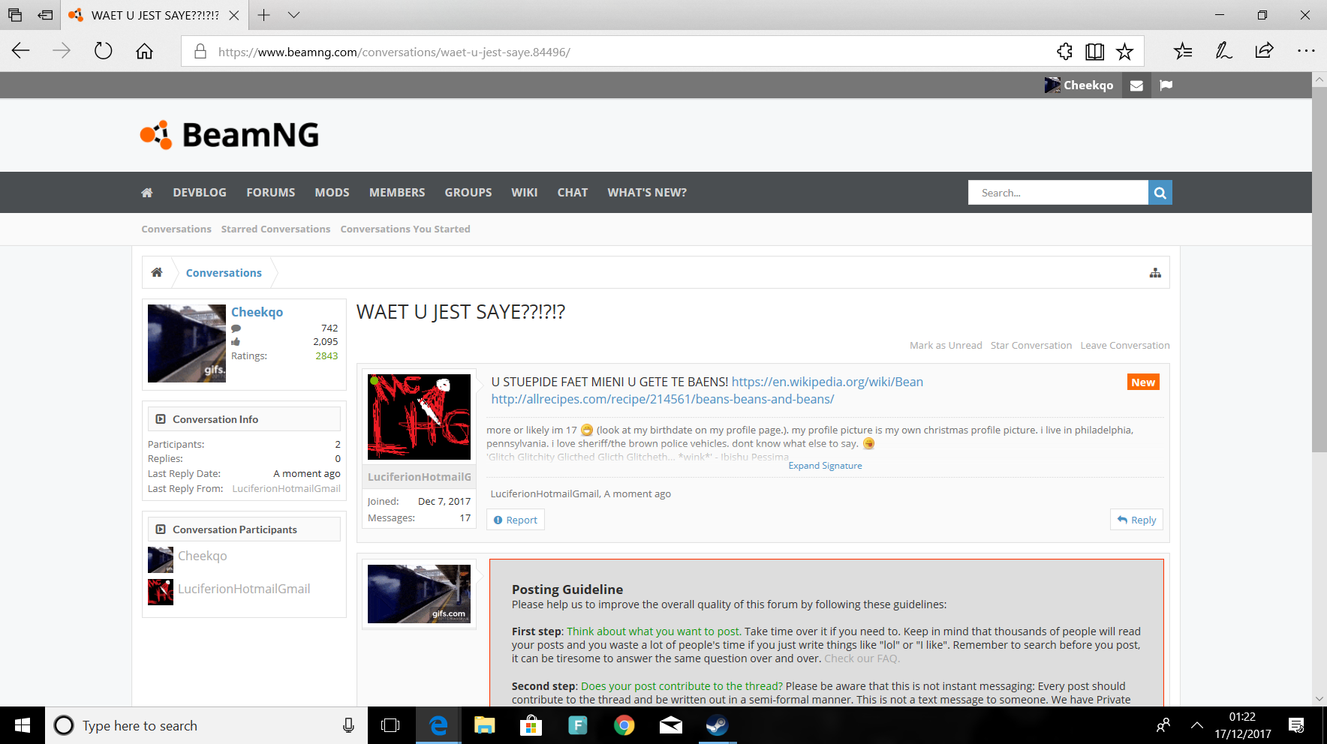
Task: Click Leave Conversation link
Action: pos(1125,346)
